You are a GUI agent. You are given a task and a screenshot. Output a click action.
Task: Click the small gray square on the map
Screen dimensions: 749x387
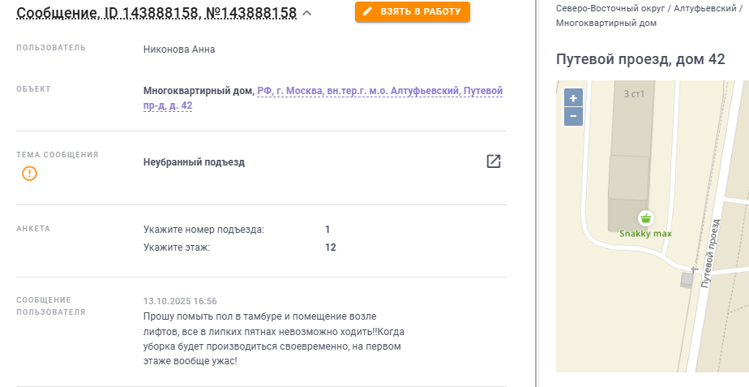pyautogui.click(x=687, y=279)
